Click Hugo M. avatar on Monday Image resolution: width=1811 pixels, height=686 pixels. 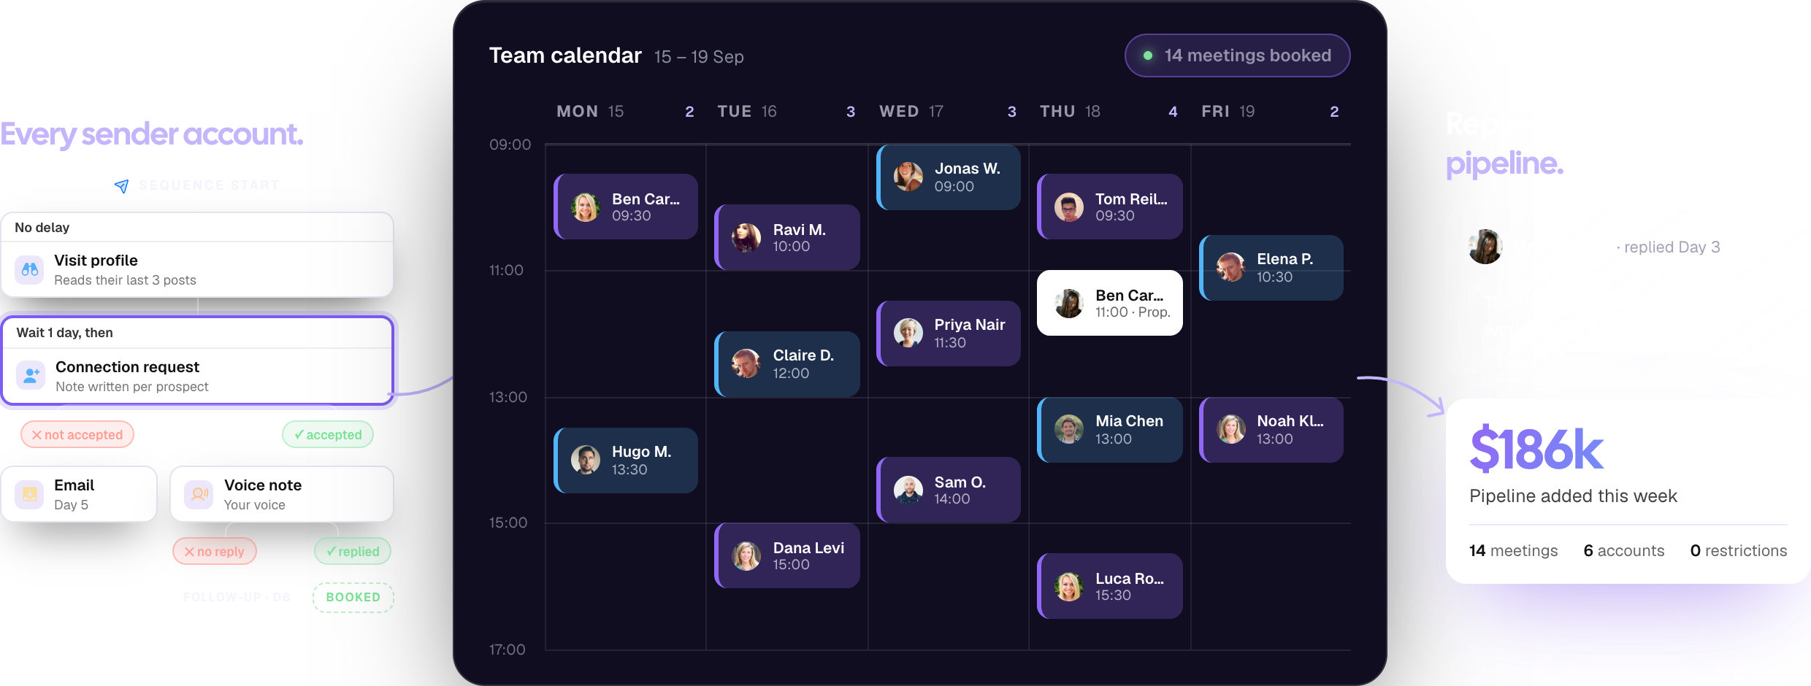(586, 460)
